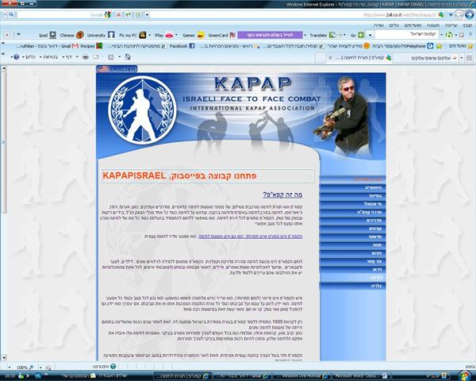Screen dimensions: 476x381
Task: Open the מועדפים (Favorites) menu
Action: tap(413, 25)
